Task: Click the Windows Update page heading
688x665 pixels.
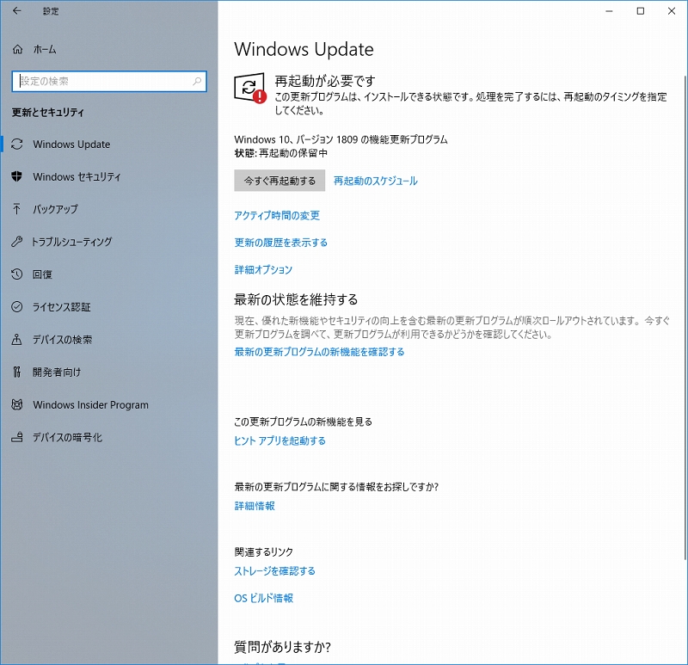Action: (304, 49)
